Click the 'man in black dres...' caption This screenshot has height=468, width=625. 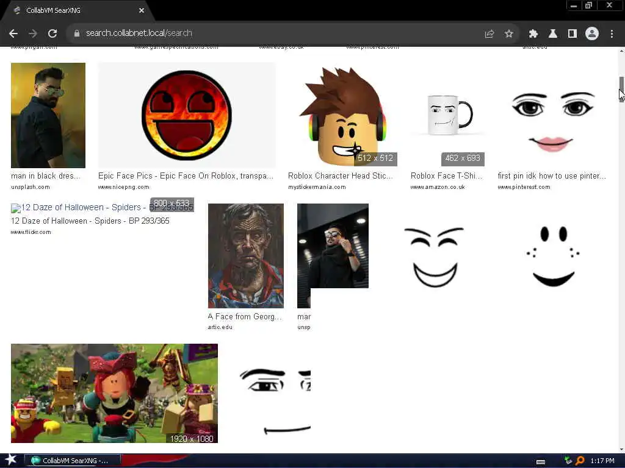[x=45, y=176]
